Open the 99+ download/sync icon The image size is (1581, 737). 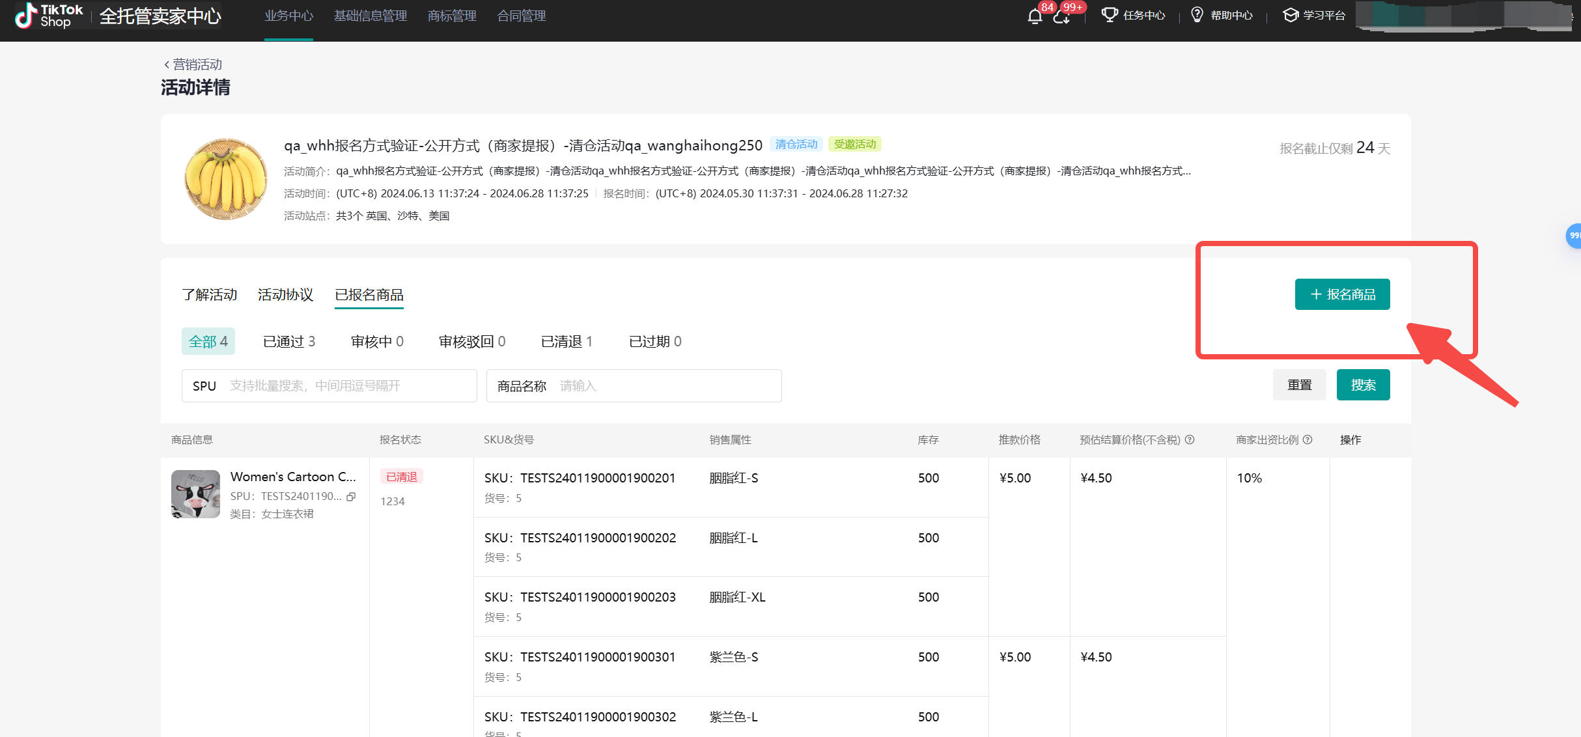1061,16
